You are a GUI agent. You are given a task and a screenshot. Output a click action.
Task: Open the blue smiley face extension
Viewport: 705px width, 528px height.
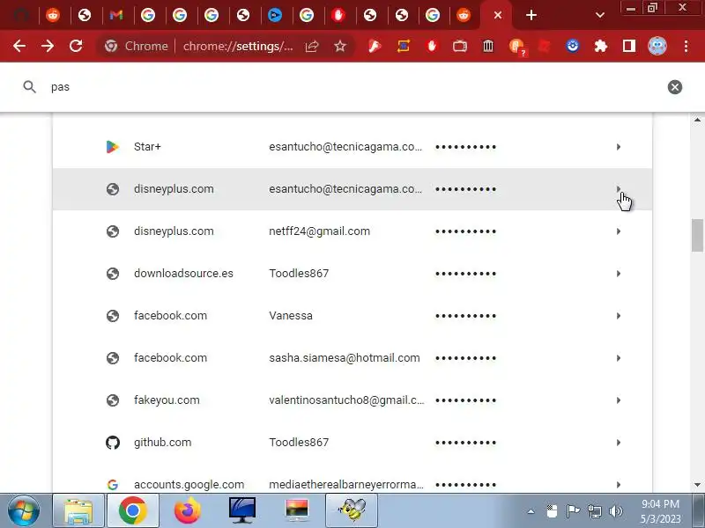(572, 46)
